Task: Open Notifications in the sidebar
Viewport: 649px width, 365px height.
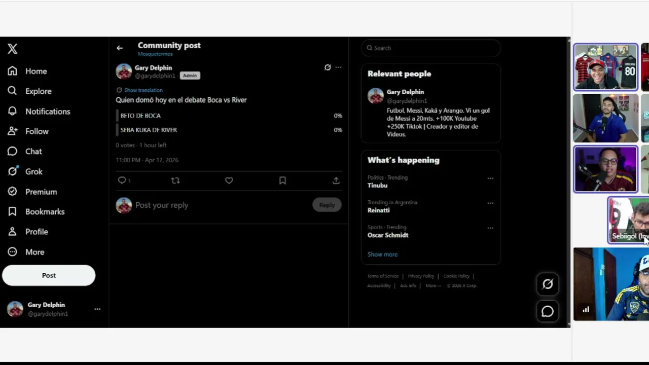Action: point(39,112)
